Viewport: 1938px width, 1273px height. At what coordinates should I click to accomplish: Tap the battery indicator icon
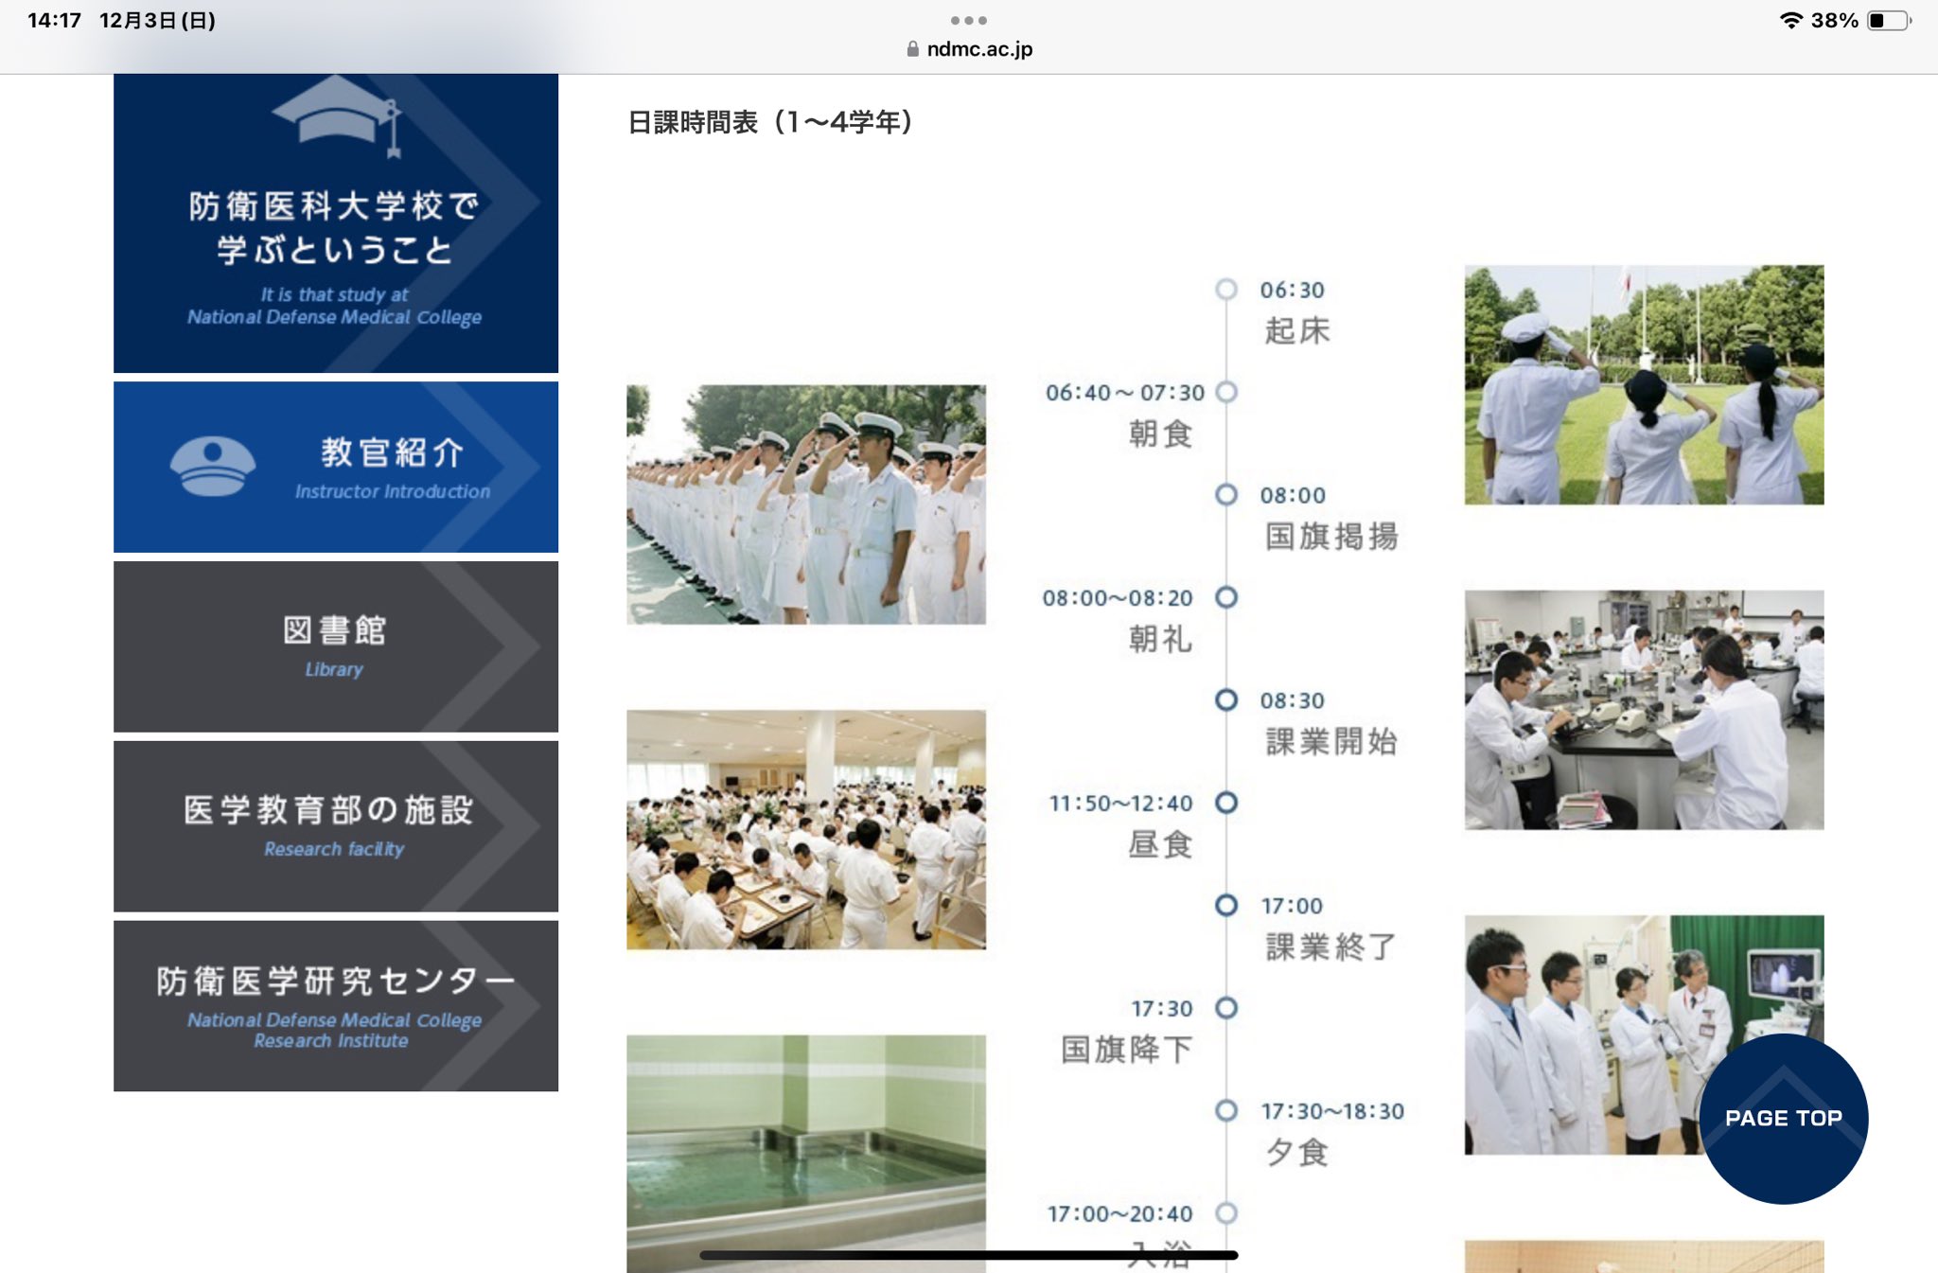click(x=1888, y=20)
